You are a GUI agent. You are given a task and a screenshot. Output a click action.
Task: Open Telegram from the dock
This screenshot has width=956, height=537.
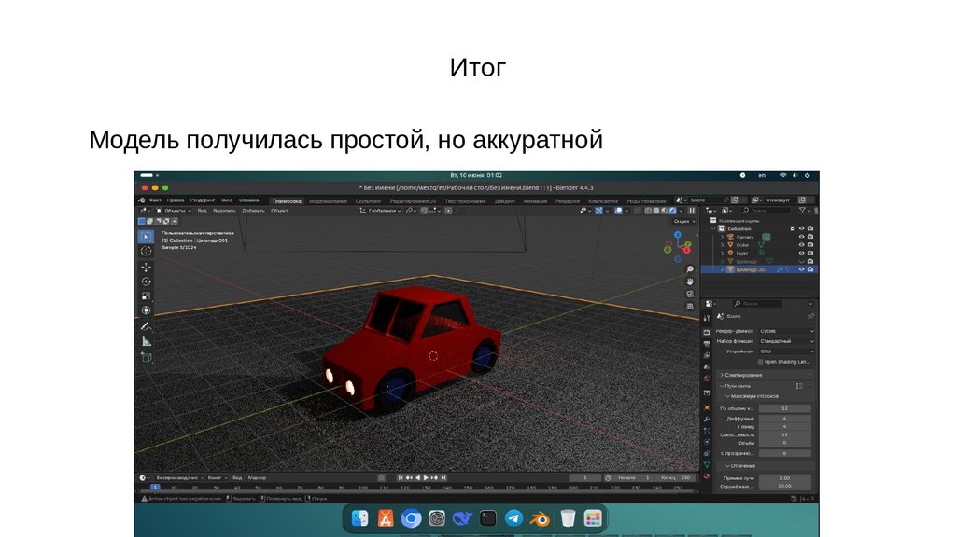pos(513,518)
